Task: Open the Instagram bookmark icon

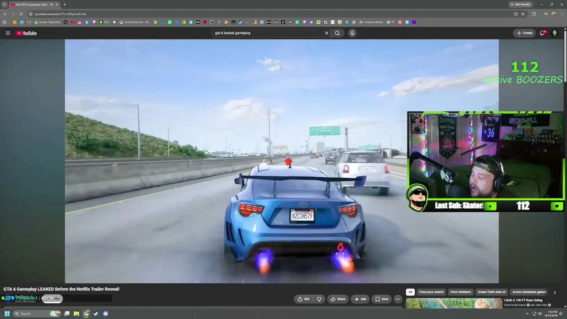Action: pos(80,22)
